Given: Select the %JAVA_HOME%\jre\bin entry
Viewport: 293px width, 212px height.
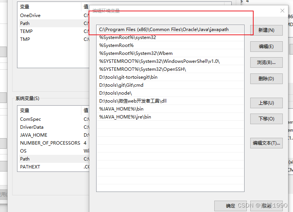Looking at the screenshot, I should [x=170, y=117].
